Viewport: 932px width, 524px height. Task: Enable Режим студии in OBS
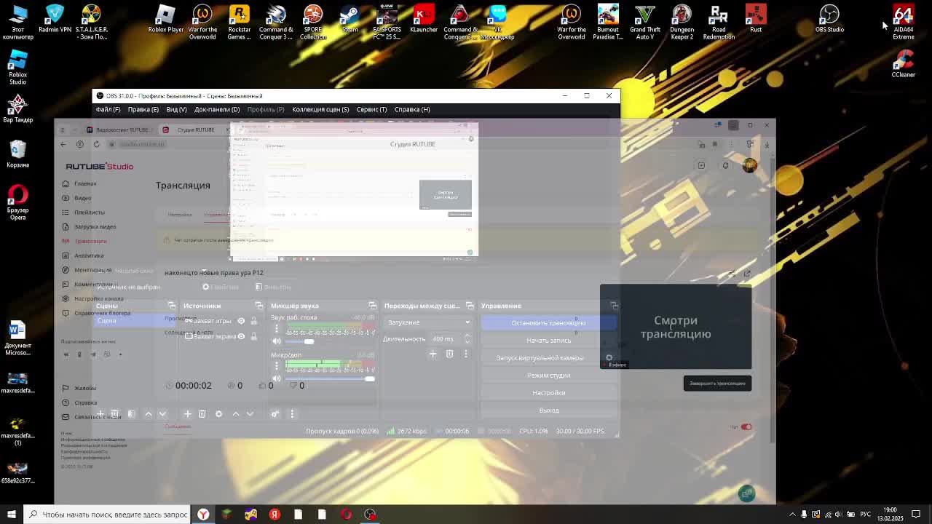pos(548,376)
